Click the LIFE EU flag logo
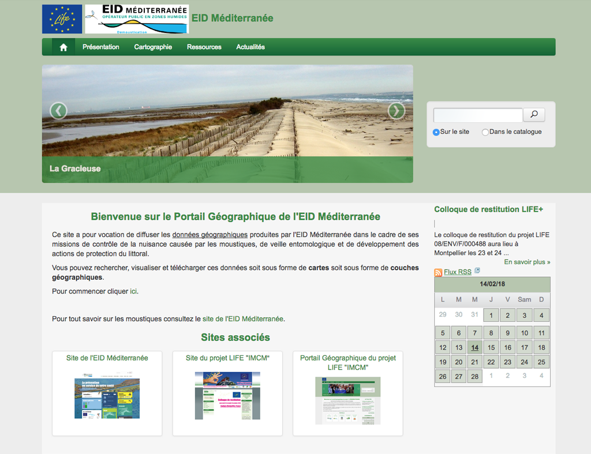The height and width of the screenshot is (454, 591). point(62,19)
